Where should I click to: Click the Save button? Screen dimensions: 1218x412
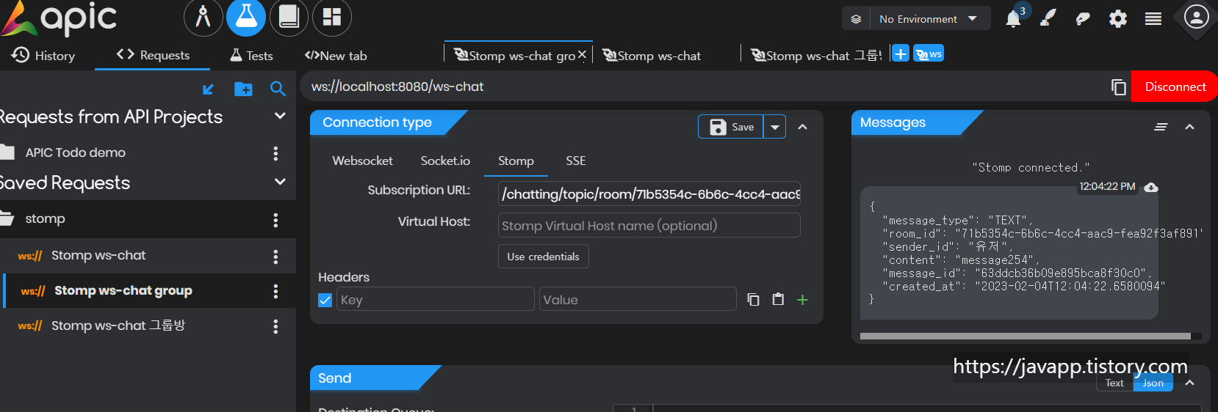tap(731, 127)
